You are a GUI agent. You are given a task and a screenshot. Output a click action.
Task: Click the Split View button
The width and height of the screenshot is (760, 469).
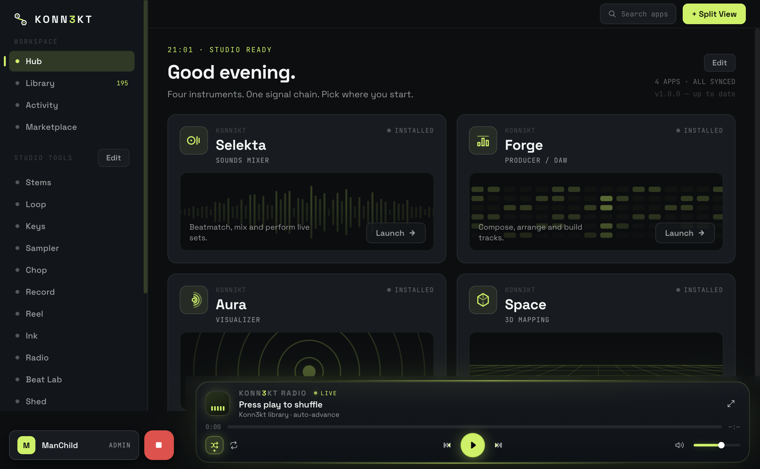coord(714,14)
